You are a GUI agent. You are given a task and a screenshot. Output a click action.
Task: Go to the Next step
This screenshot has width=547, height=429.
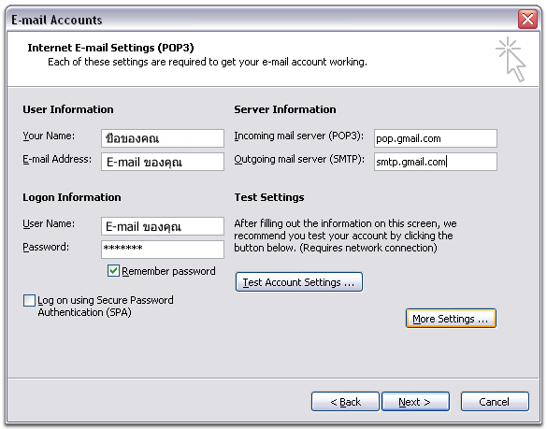coord(415,402)
